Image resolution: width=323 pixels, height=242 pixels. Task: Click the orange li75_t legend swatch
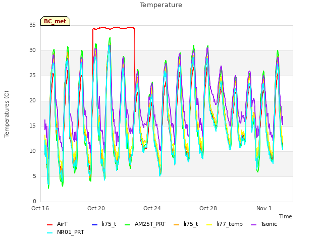(177, 225)
